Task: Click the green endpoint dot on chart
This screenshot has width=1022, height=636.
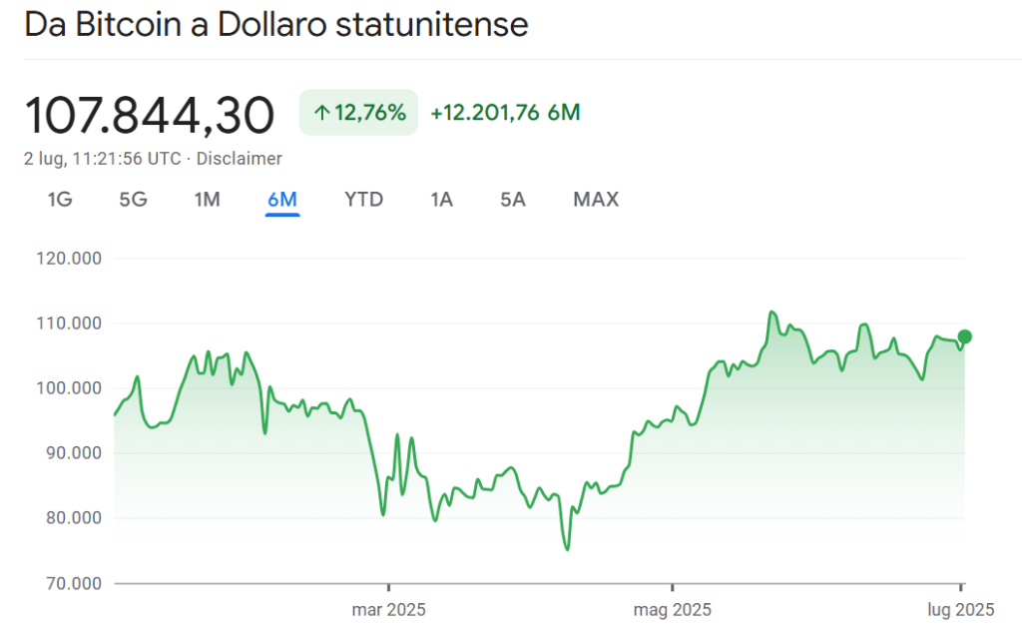Action: click(964, 336)
